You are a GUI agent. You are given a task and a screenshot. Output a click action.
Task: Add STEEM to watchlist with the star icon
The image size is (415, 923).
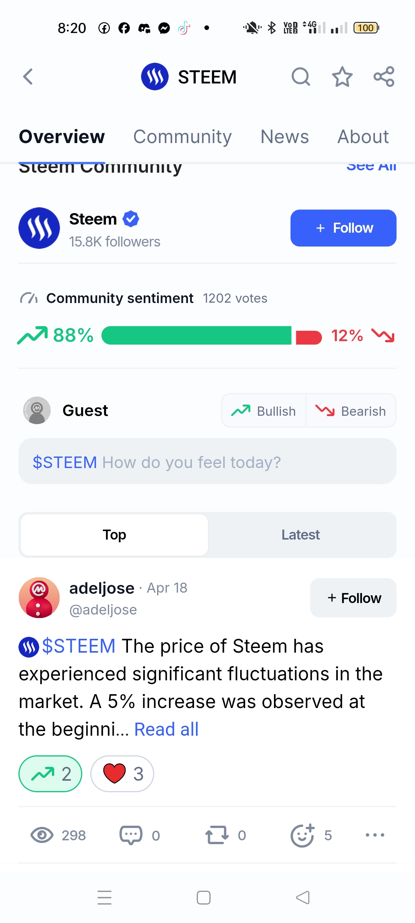pyautogui.click(x=342, y=77)
